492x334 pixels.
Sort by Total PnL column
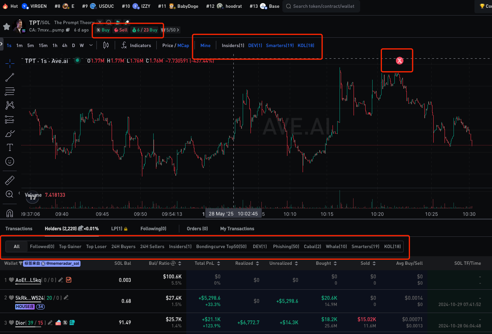pos(219,263)
